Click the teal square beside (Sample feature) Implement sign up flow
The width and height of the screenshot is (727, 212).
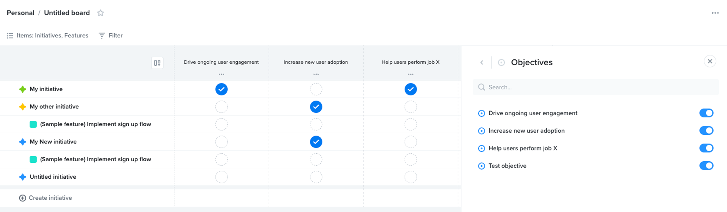click(33, 124)
